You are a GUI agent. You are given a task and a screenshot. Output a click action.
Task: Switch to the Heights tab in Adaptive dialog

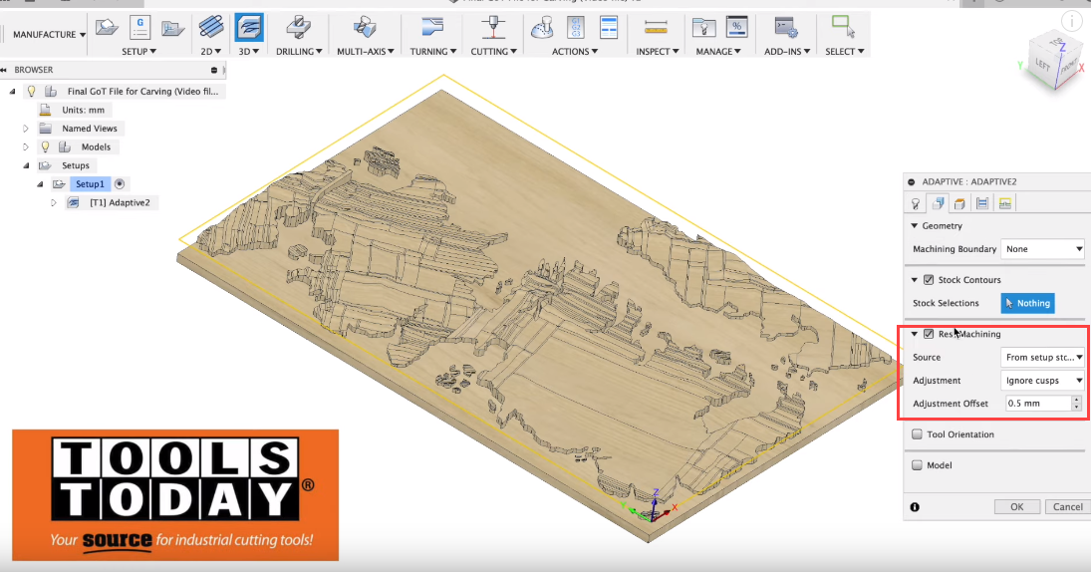click(x=959, y=203)
